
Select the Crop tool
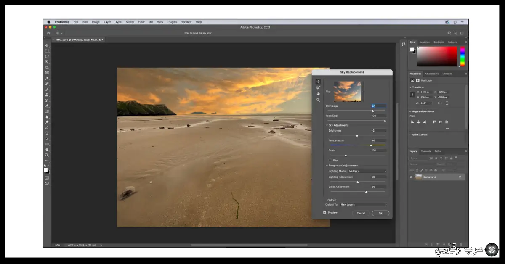[47, 67]
